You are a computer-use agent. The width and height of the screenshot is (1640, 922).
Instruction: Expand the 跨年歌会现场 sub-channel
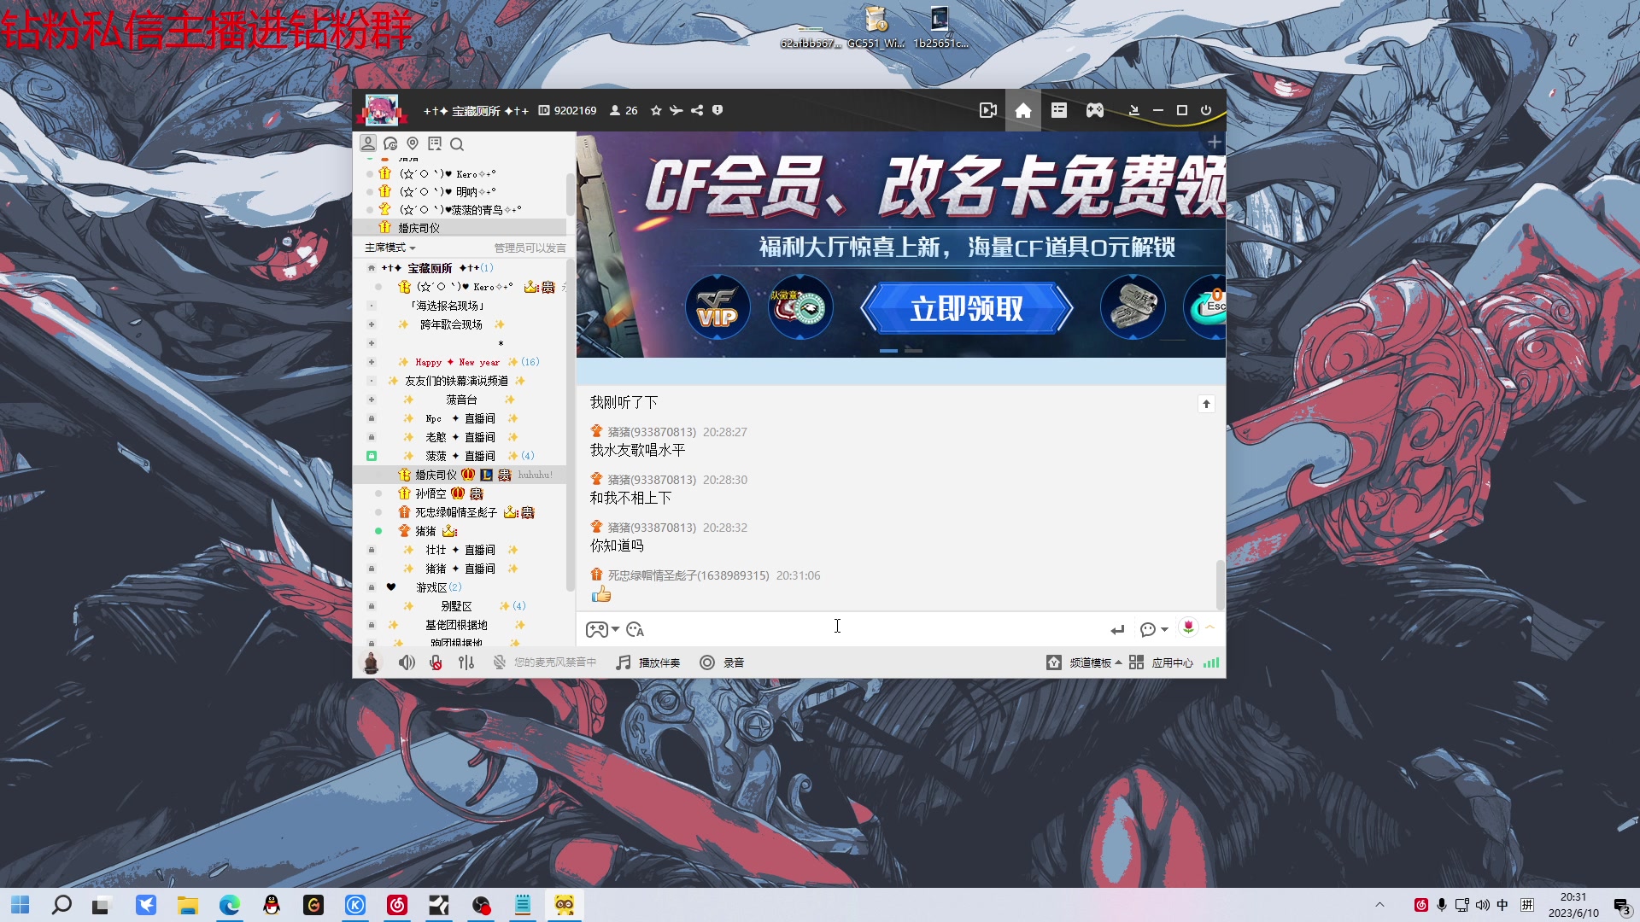pos(371,324)
